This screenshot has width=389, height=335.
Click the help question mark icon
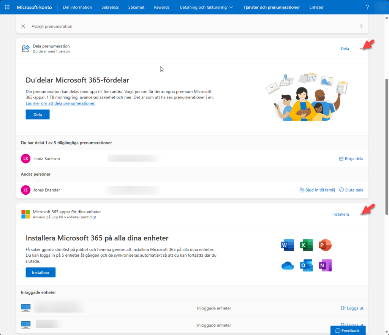coord(367,7)
